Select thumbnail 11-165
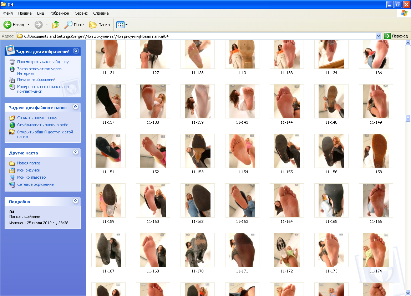411x296 pixels. (331, 200)
